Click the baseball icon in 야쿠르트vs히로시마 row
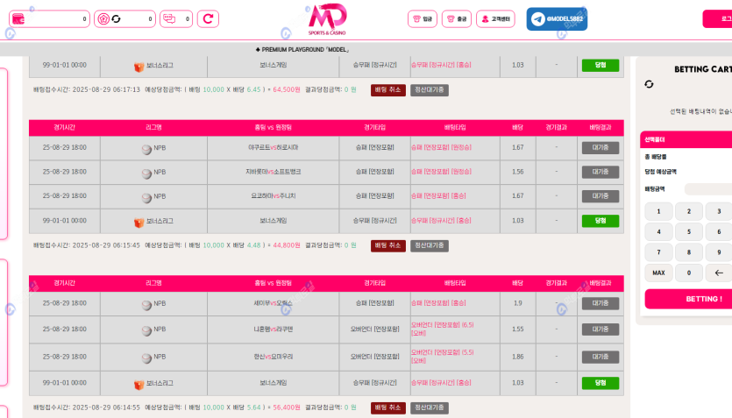Viewport: 732px width, 418px height. tap(146, 148)
